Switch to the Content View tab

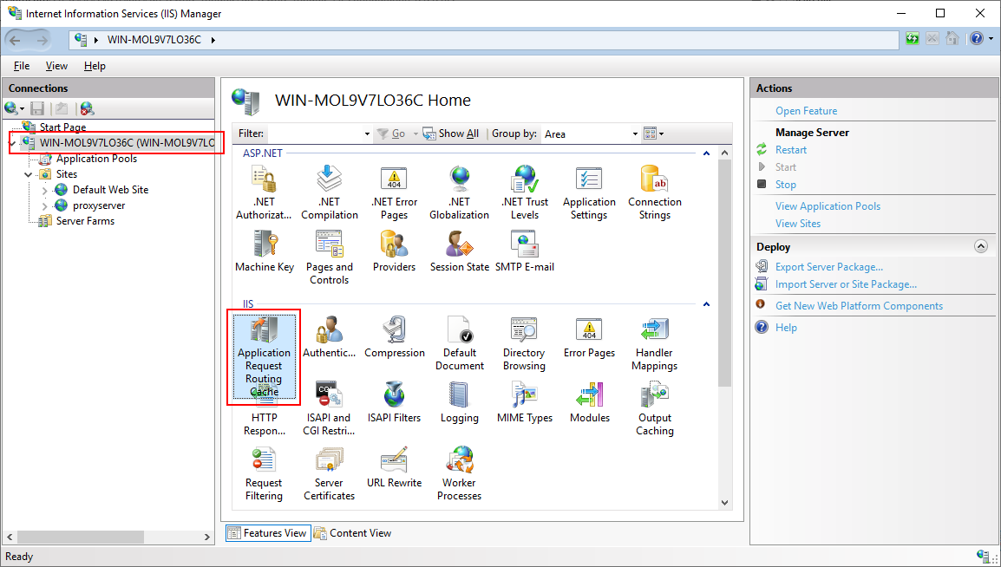pyautogui.click(x=352, y=533)
